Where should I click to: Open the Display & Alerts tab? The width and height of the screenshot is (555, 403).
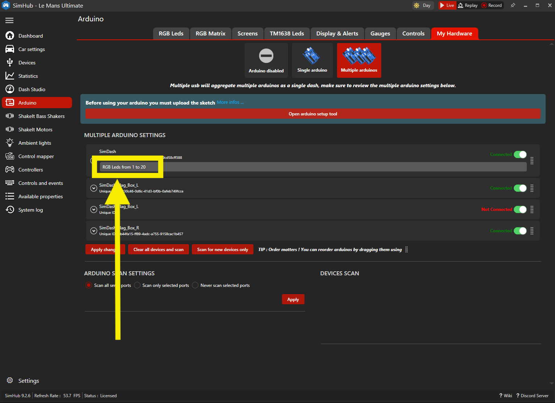tap(337, 34)
